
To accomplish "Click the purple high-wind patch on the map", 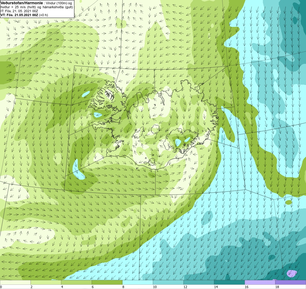I will [x=292, y=273].
